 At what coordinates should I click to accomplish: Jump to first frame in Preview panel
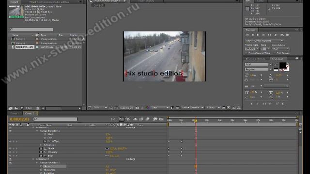(247, 35)
